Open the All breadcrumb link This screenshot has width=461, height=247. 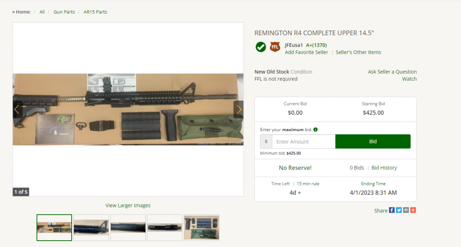tap(42, 12)
